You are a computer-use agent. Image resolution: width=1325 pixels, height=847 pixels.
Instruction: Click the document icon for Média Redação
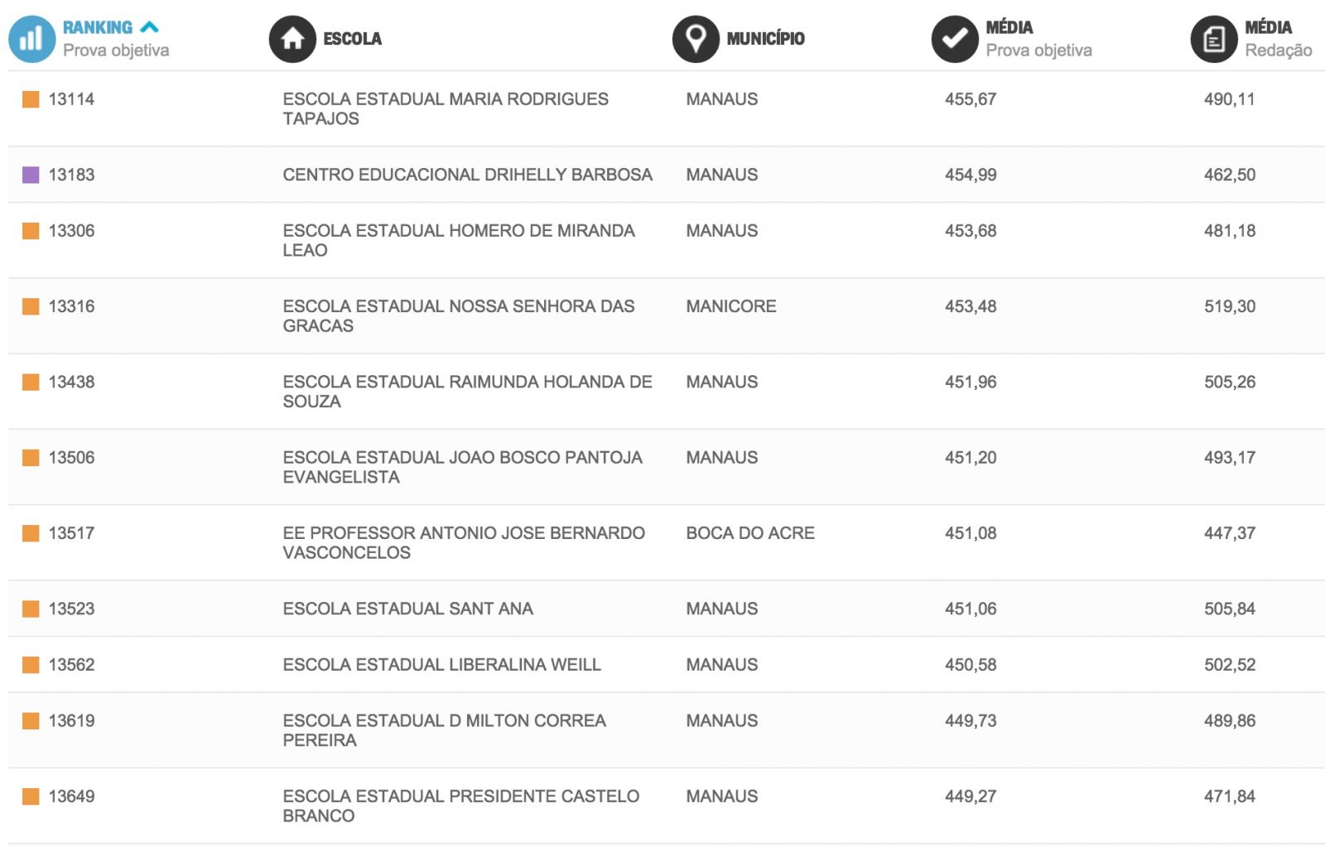click(1214, 39)
